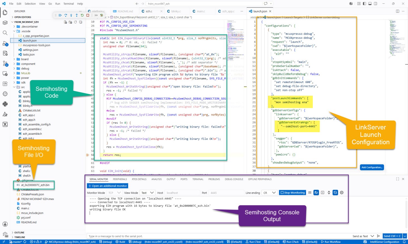Screen dimensions: 408x244
Task: Continue debugging from the debug toolbar
Action: pyautogui.click(x=60, y=15)
